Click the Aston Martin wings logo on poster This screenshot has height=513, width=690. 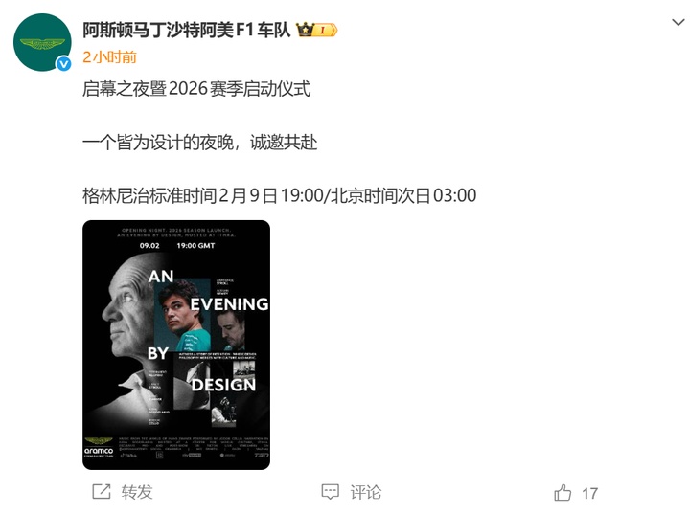99,441
